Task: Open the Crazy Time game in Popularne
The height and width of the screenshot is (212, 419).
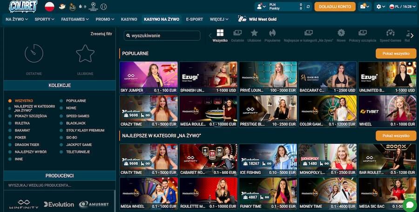Action: [149, 111]
